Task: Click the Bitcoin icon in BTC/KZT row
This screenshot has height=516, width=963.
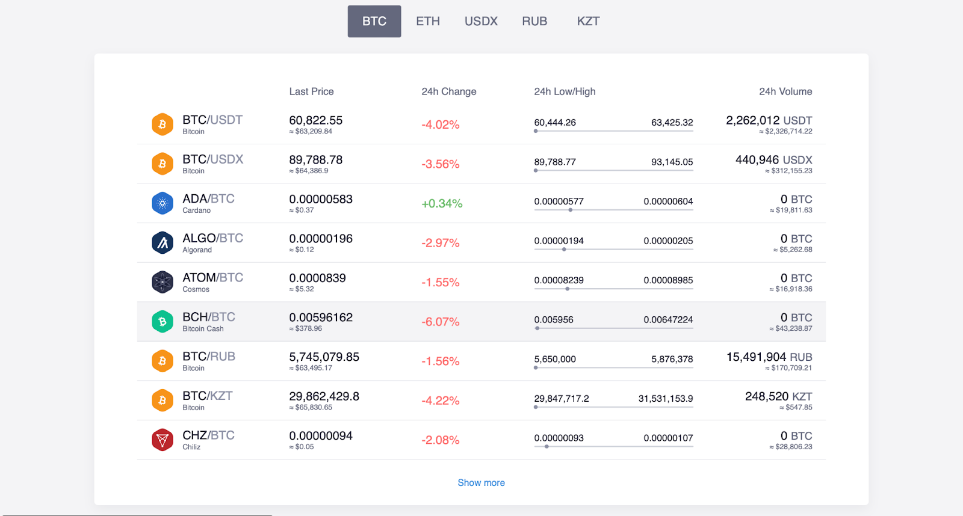Action: (x=162, y=401)
